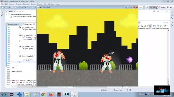
Task: Open the Open Console dropdown arrow
Action: click(168, 26)
